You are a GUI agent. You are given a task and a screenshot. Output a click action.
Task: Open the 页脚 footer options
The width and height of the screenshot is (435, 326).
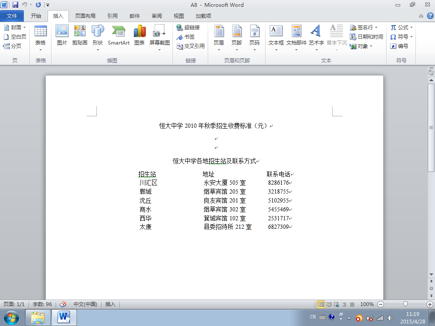[x=237, y=38]
